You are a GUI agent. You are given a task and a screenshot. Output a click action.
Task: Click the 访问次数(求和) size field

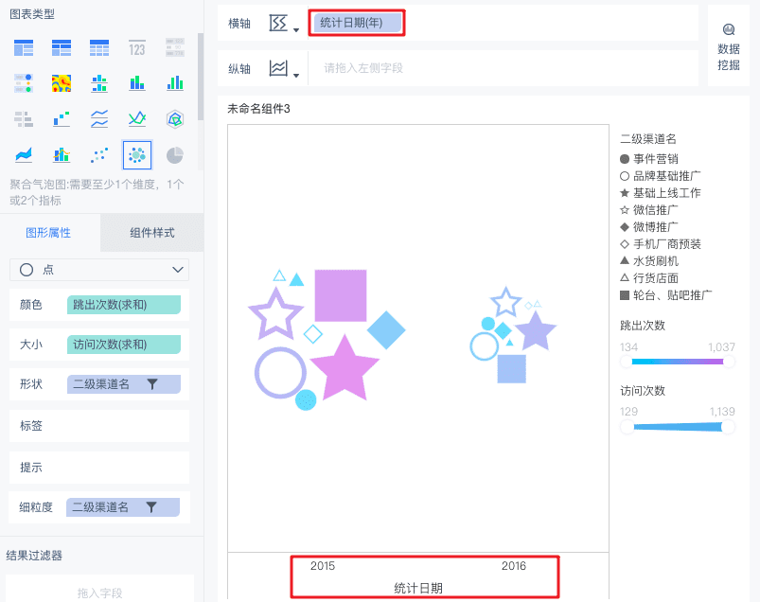124,345
